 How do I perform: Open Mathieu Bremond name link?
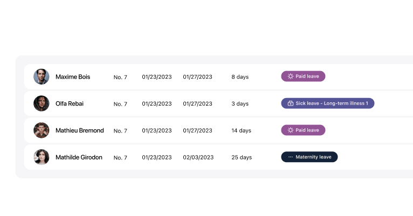pos(80,130)
